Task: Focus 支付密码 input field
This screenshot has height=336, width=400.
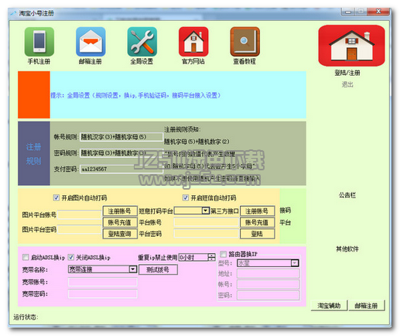Action: pos(121,169)
